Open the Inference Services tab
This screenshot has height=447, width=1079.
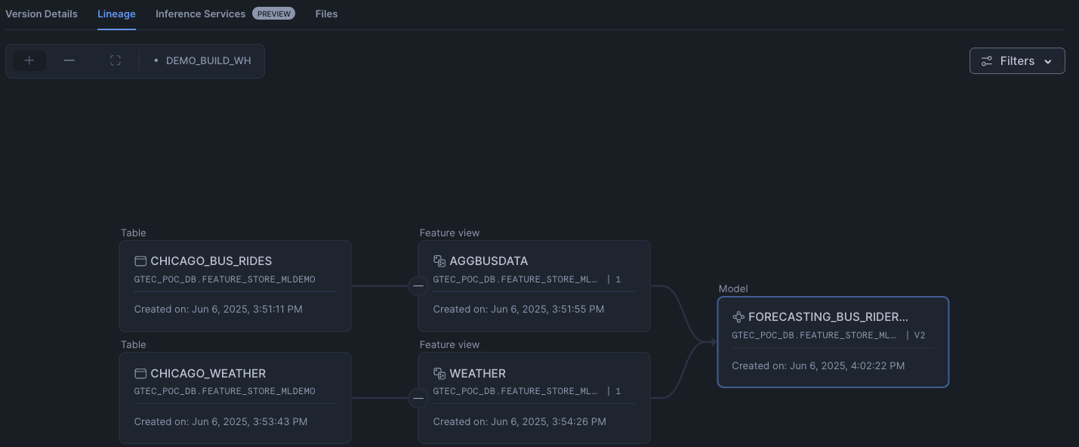point(201,14)
